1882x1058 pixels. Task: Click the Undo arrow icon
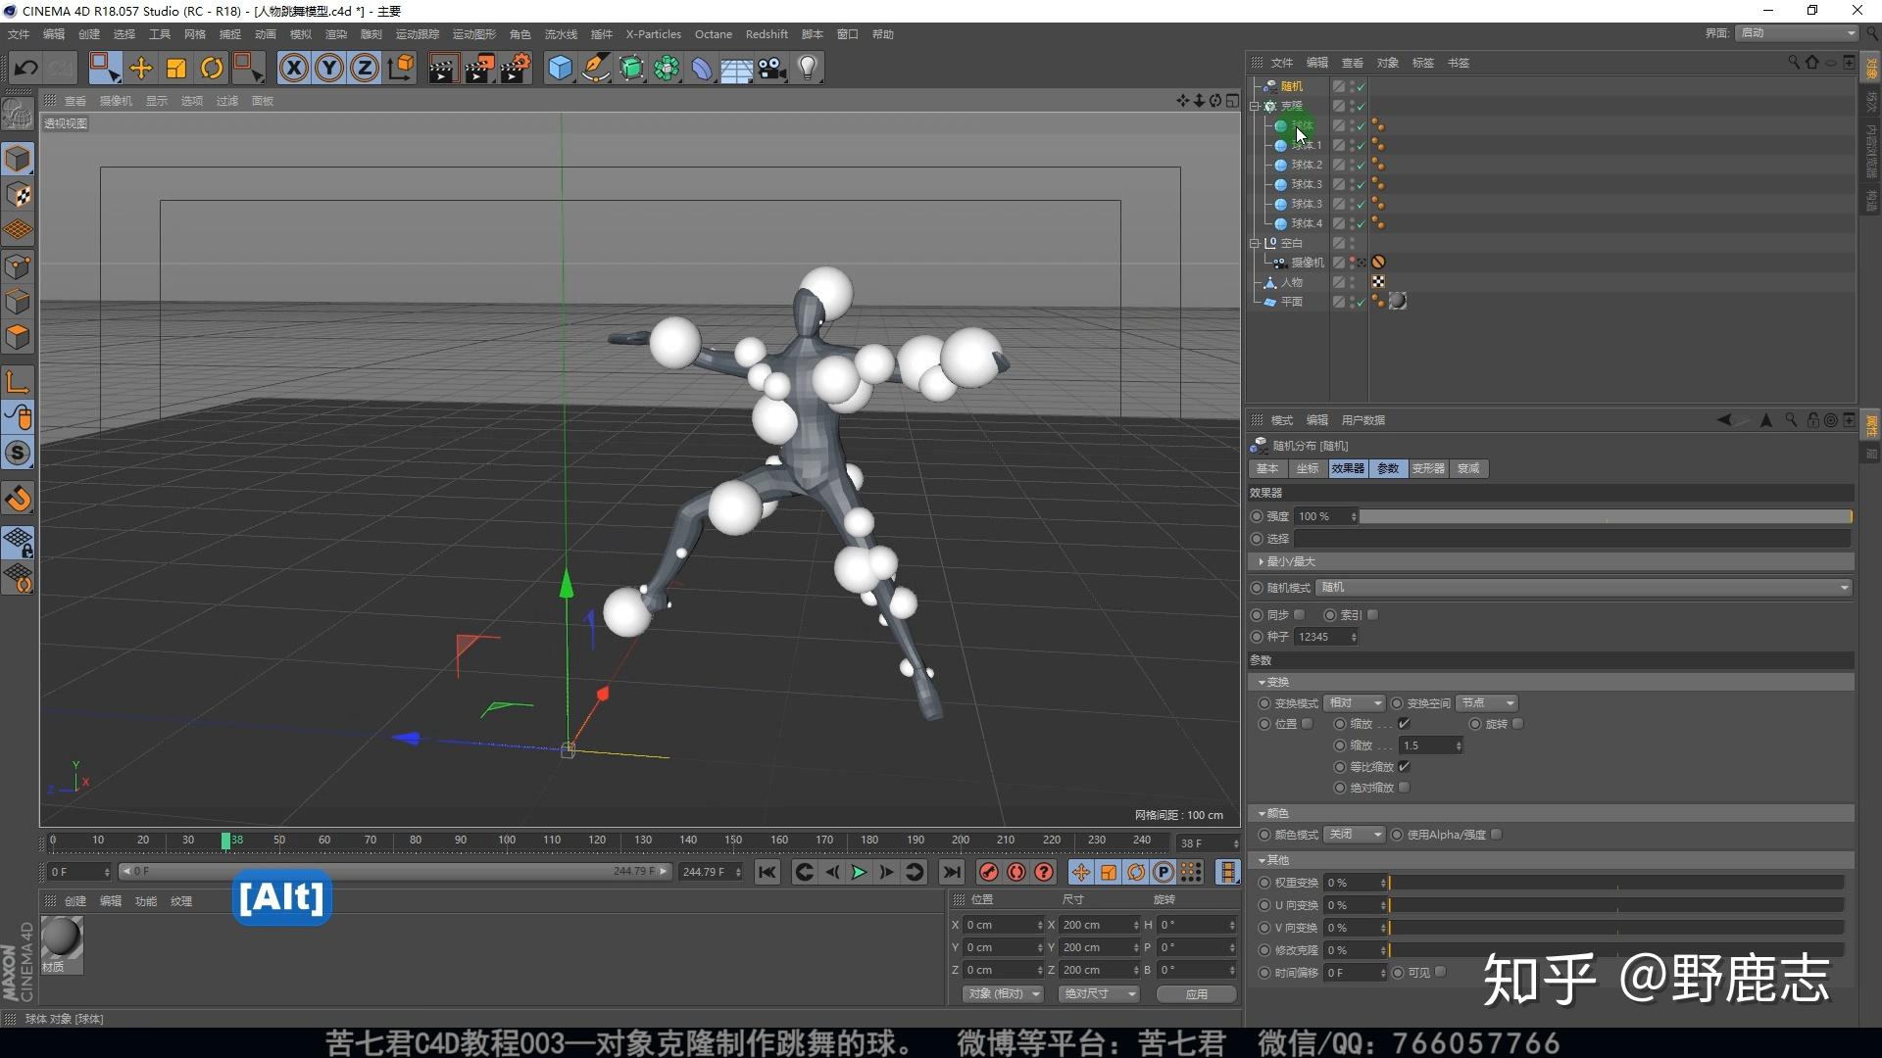26,68
